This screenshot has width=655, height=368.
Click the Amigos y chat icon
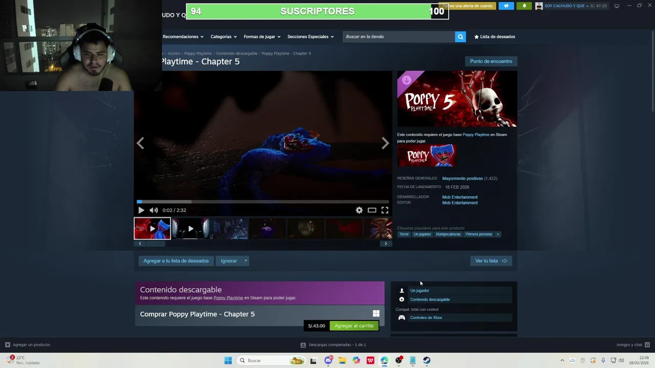tap(647, 345)
